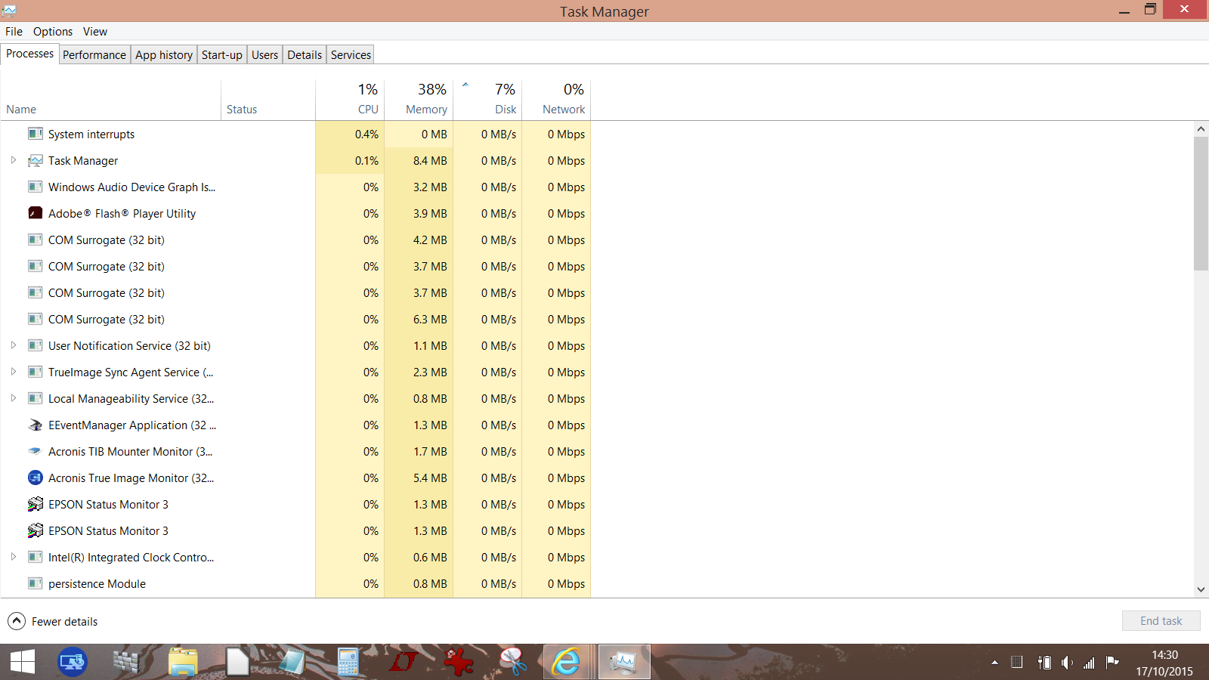Click the 8.4 MB memory cell
Image resolution: width=1209 pixels, height=680 pixels.
click(x=419, y=160)
